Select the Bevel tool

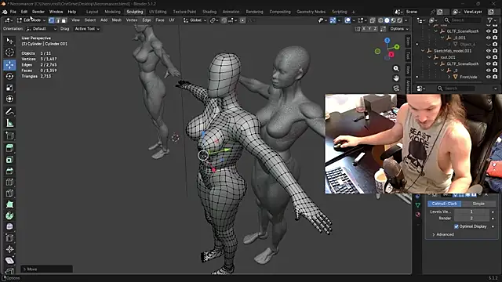point(9,171)
